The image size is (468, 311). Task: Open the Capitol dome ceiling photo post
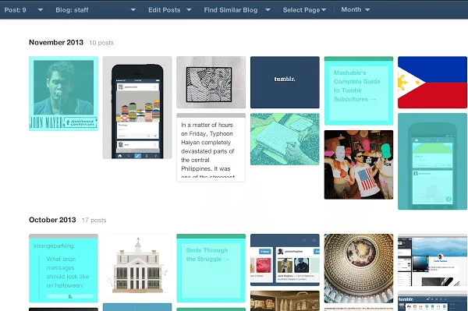coord(359,268)
